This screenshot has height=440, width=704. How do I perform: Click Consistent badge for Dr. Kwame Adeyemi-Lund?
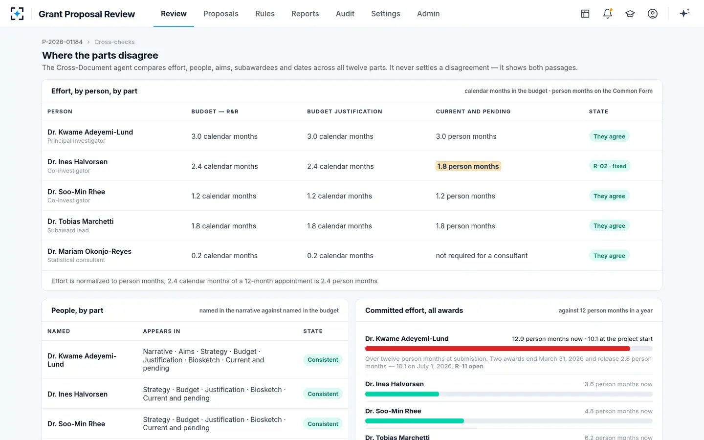323,360
